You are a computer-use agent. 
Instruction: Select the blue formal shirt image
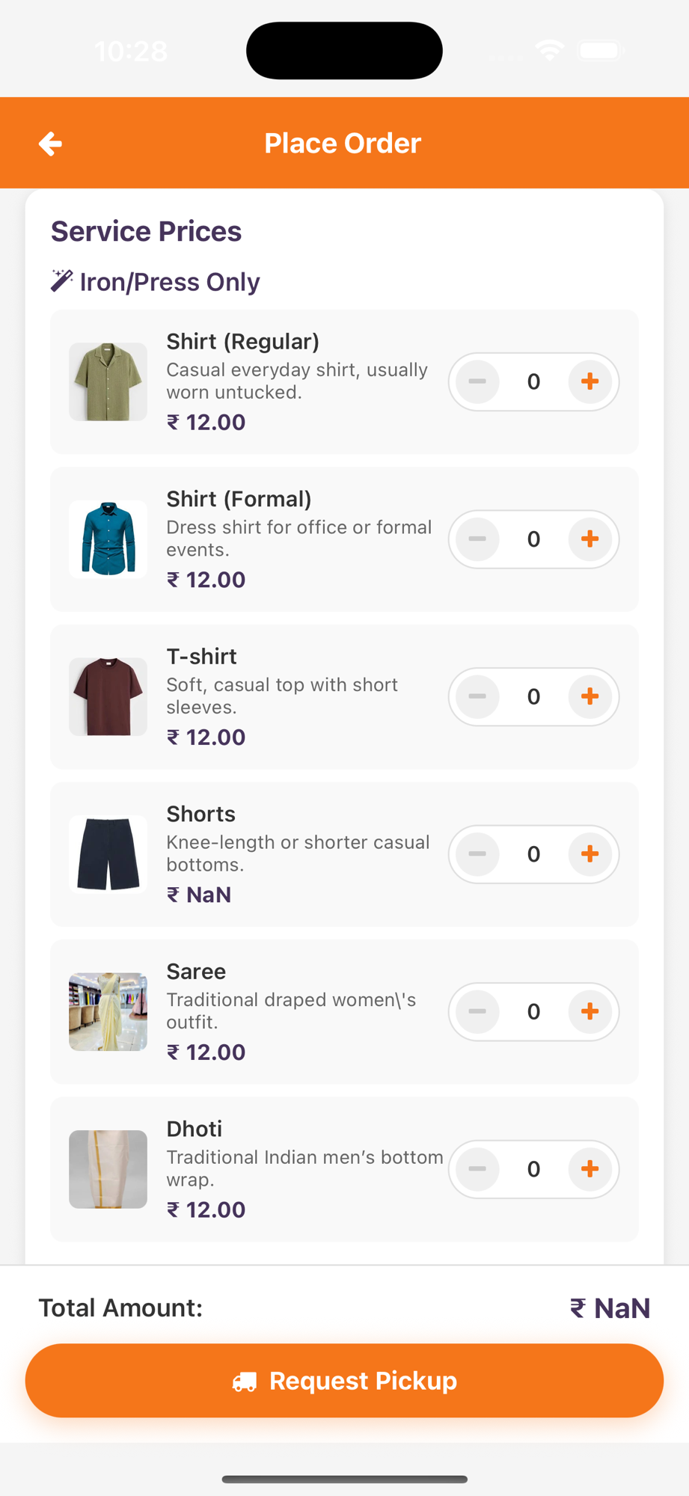coord(108,539)
